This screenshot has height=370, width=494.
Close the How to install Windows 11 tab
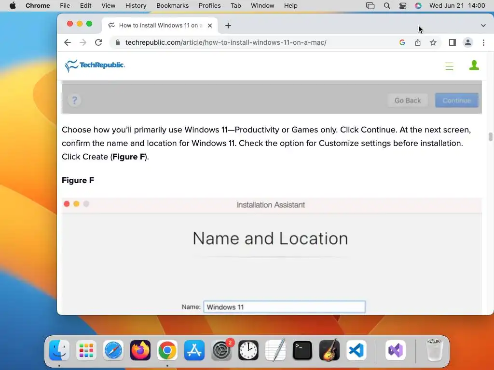point(210,26)
